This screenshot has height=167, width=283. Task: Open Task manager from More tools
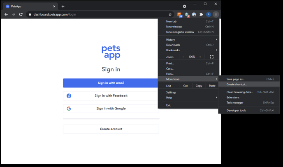tap(249, 103)
